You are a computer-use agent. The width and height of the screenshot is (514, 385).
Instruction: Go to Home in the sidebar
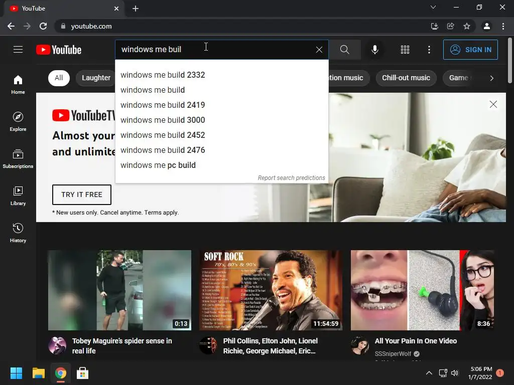pos(18,85)
